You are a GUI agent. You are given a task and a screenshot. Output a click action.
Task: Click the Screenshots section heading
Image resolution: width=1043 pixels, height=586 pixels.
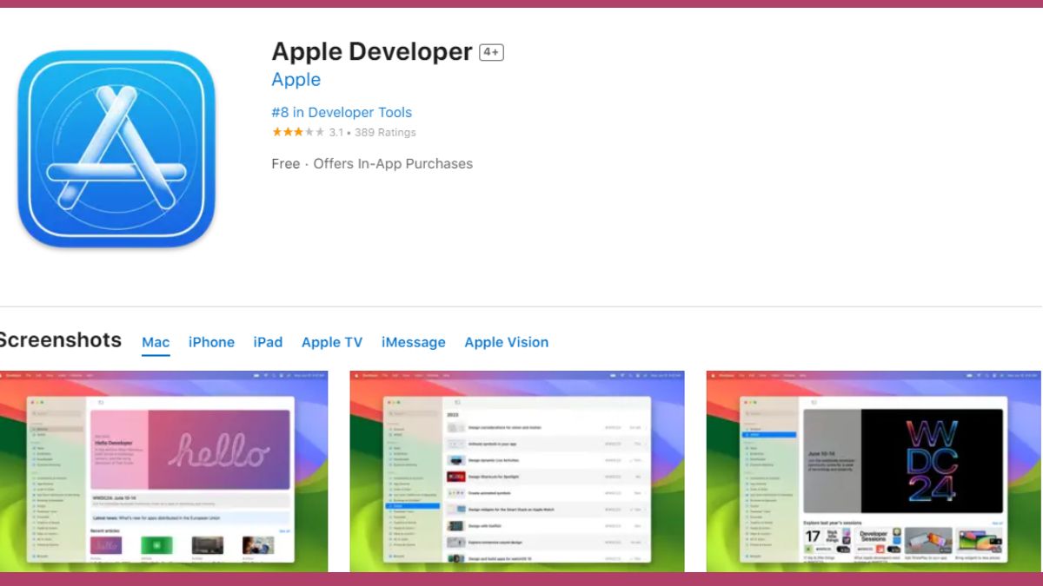(x=61, y=340)
